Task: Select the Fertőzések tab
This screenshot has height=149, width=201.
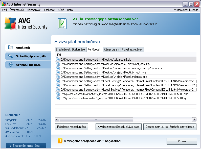Action: pos(94,49)
